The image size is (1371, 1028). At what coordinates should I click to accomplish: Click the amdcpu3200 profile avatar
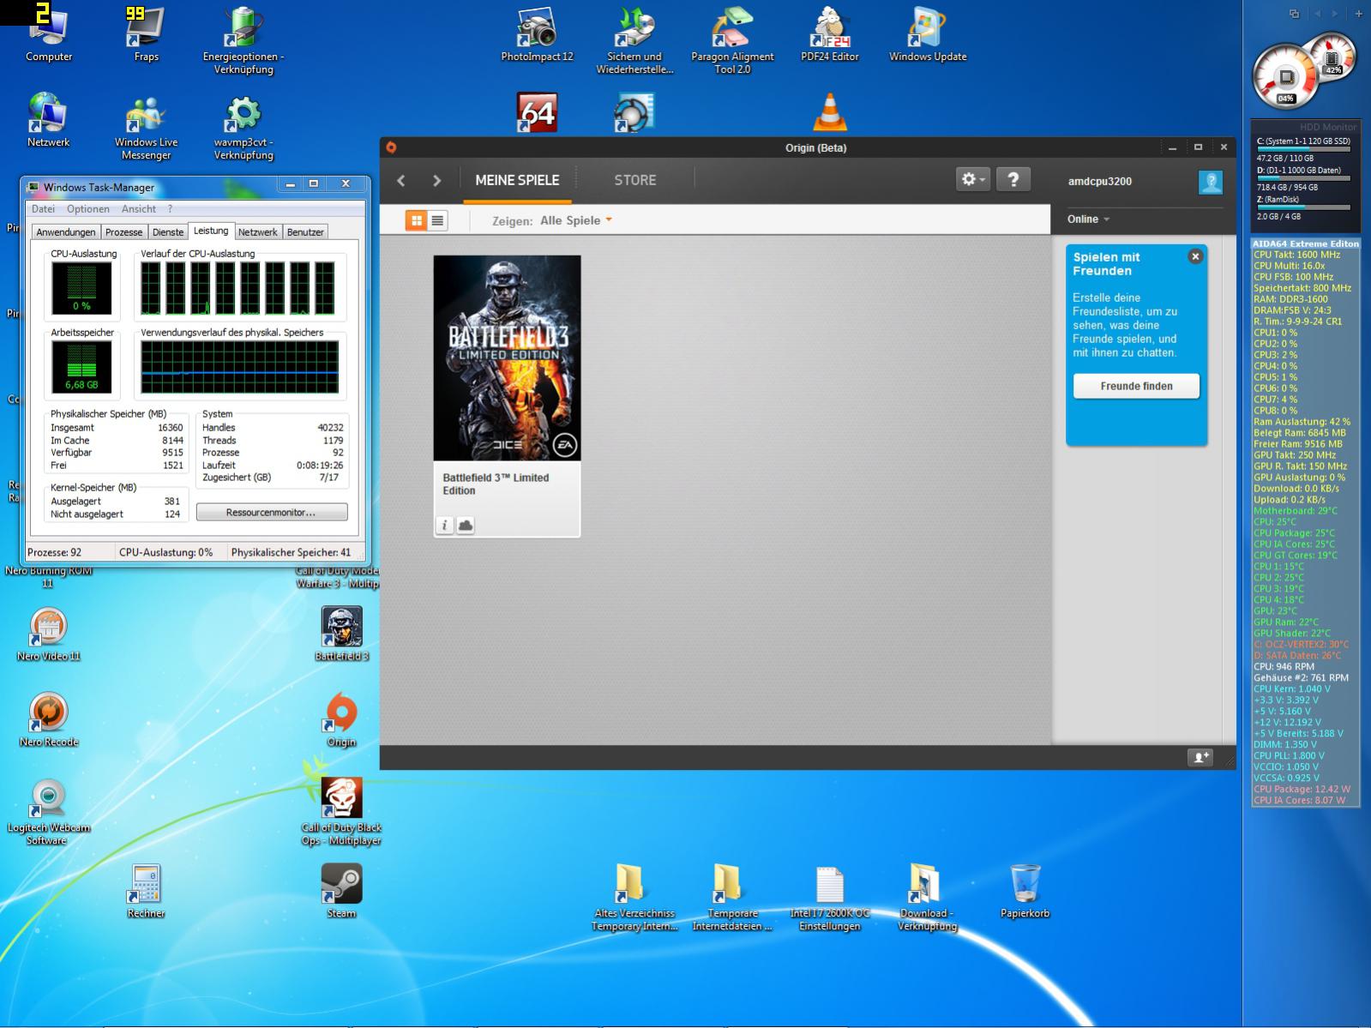pyautogui.click(x=1211, y=181)
